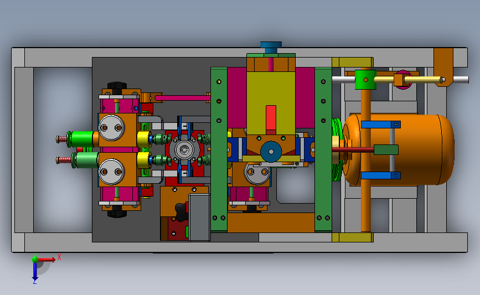This screenshot has height=295, width=480.
Task: Select the black knob under the left assembly
Action: click(x=117, y=213)
